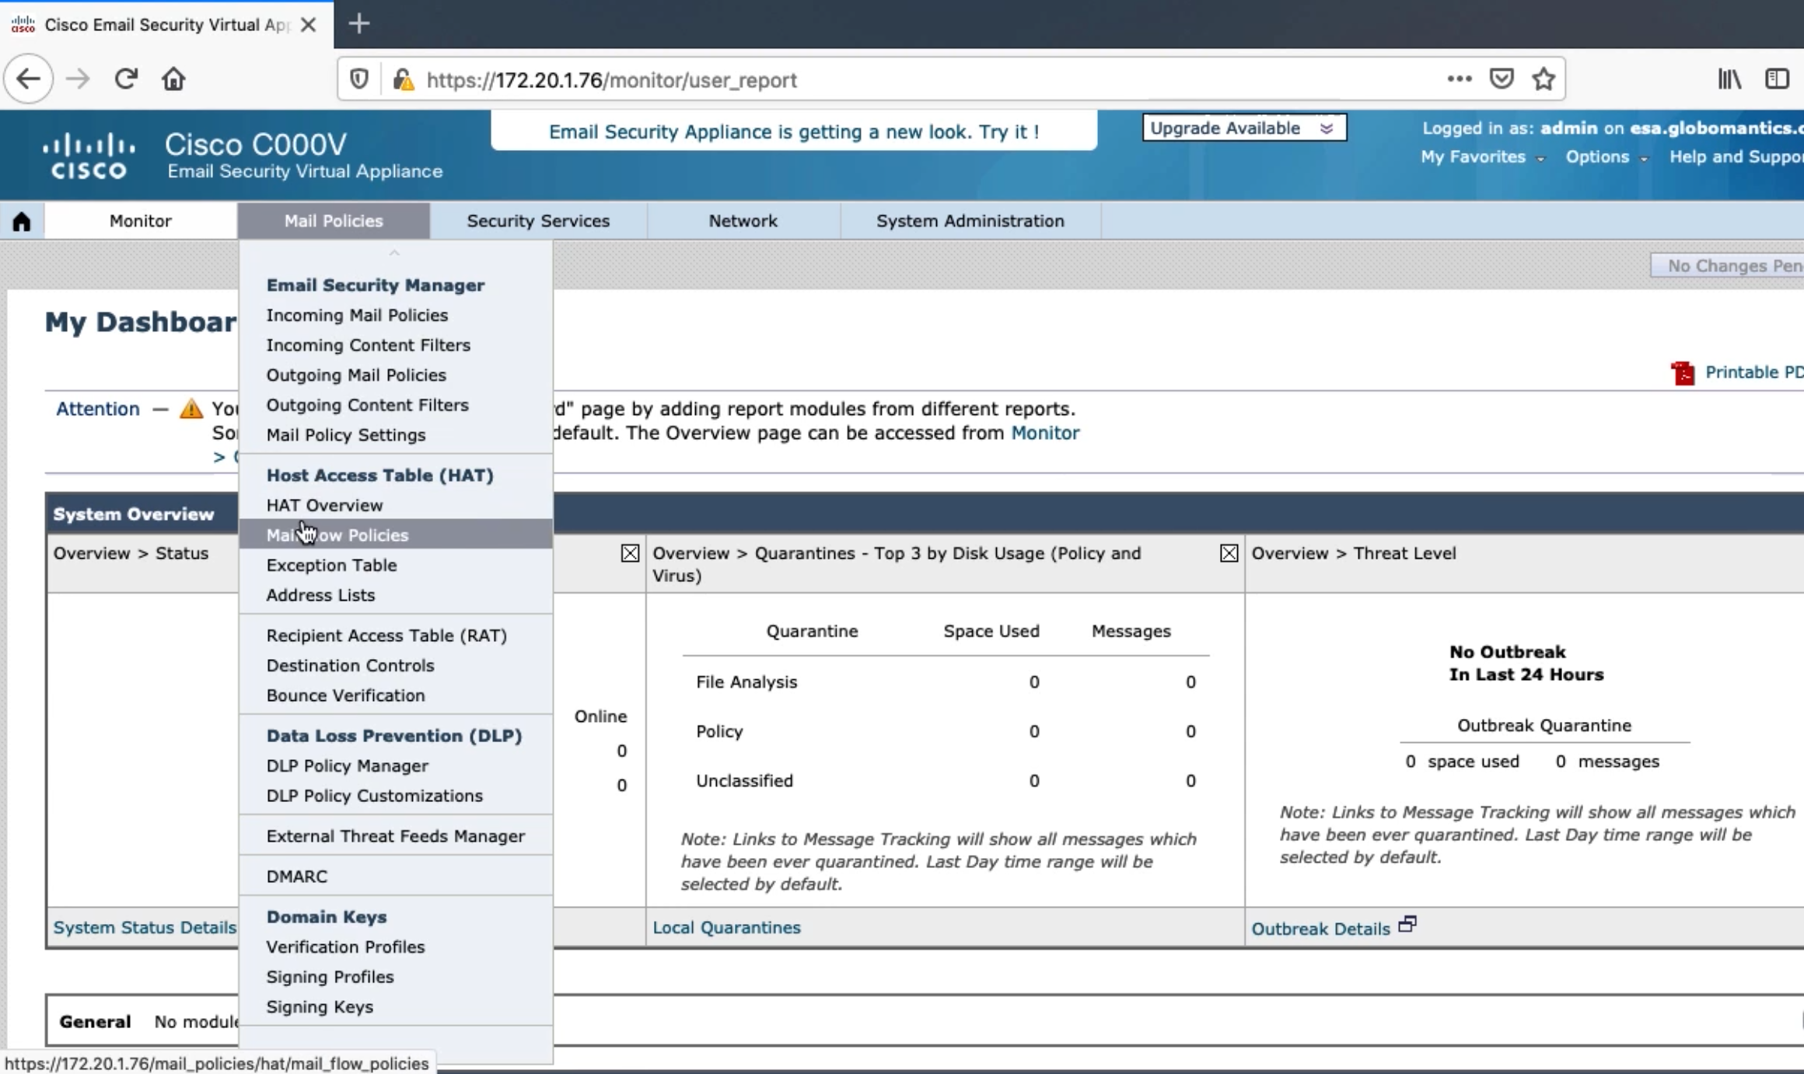Click the warning triangle next to Attention
Screen dimensions: 1804x1074
click(x=191, y=409)
